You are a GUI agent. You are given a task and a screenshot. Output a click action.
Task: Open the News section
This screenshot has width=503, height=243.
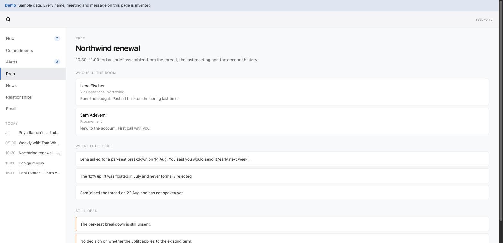(33, 85)
